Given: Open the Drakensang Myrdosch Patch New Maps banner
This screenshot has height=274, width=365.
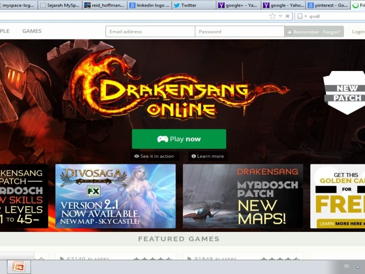Looking at the screenshot, I should 243,196.
